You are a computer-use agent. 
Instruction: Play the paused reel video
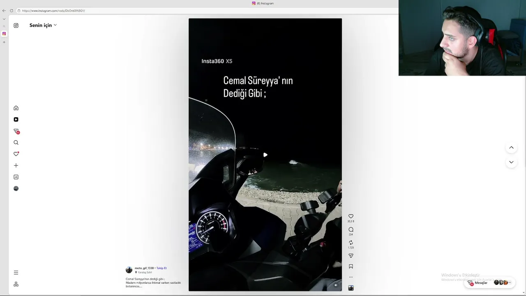(265, 155)
